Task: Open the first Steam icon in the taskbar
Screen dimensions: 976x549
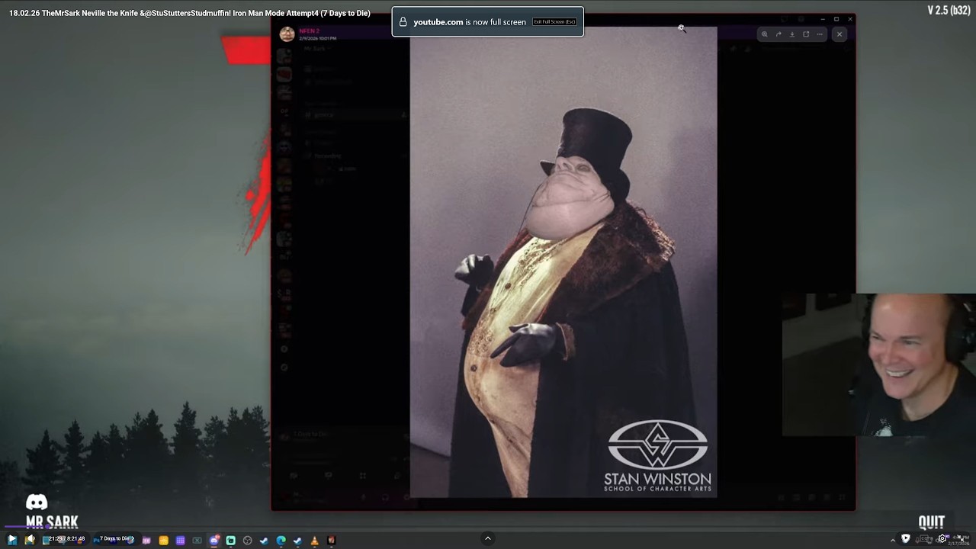Action: 264,540
